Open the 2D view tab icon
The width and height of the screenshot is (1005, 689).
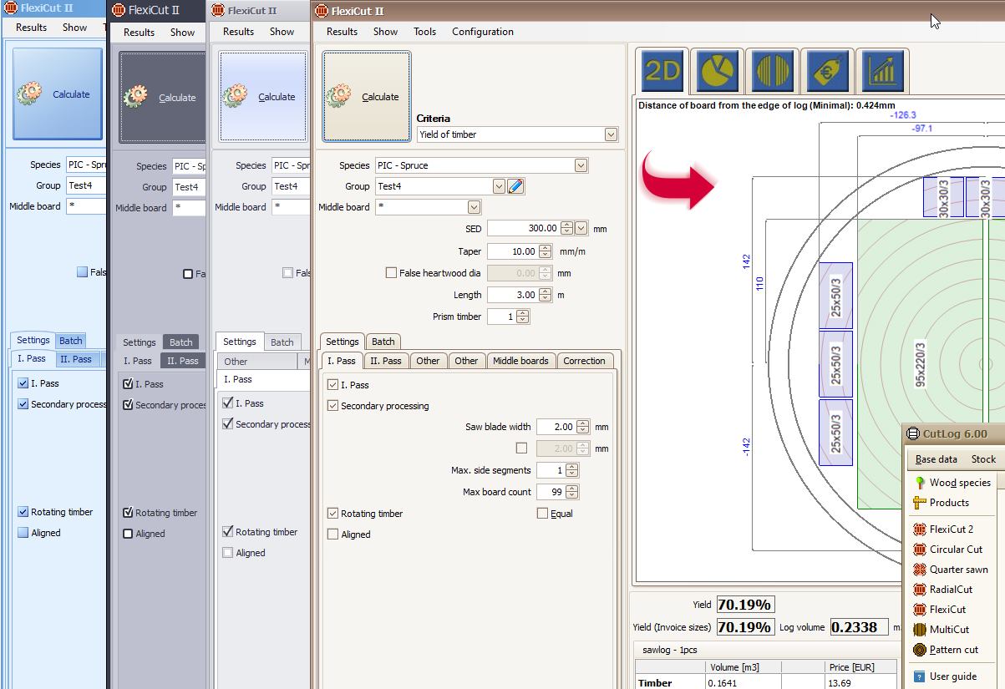[x=662, y=71]
